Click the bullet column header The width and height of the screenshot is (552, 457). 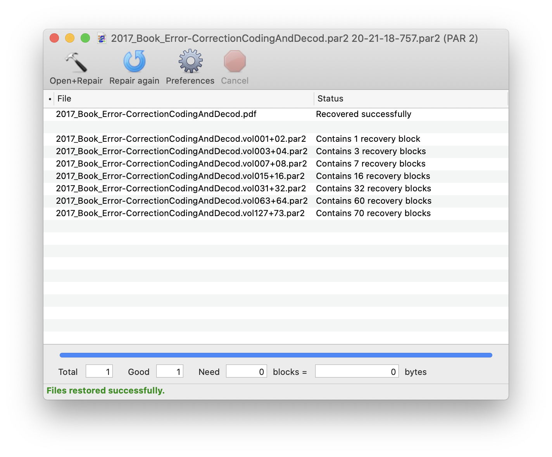(50, 99)
